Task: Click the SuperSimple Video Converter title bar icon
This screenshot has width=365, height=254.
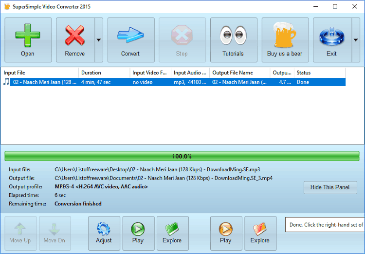Action: [x=7, y=6]
